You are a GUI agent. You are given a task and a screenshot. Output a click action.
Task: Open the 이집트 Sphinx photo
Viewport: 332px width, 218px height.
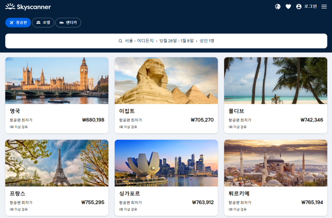coord(166,81)
